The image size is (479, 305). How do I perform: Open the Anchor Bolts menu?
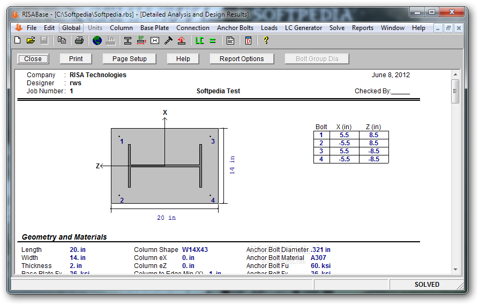[235, 28]
